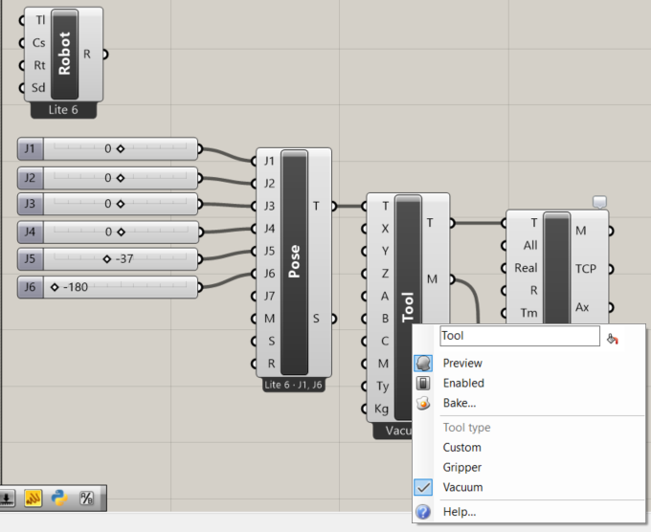Click the J1 slider diamond grip

(121, 148)
